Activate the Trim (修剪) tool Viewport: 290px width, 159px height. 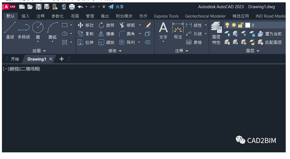click(x=127, y=25)
